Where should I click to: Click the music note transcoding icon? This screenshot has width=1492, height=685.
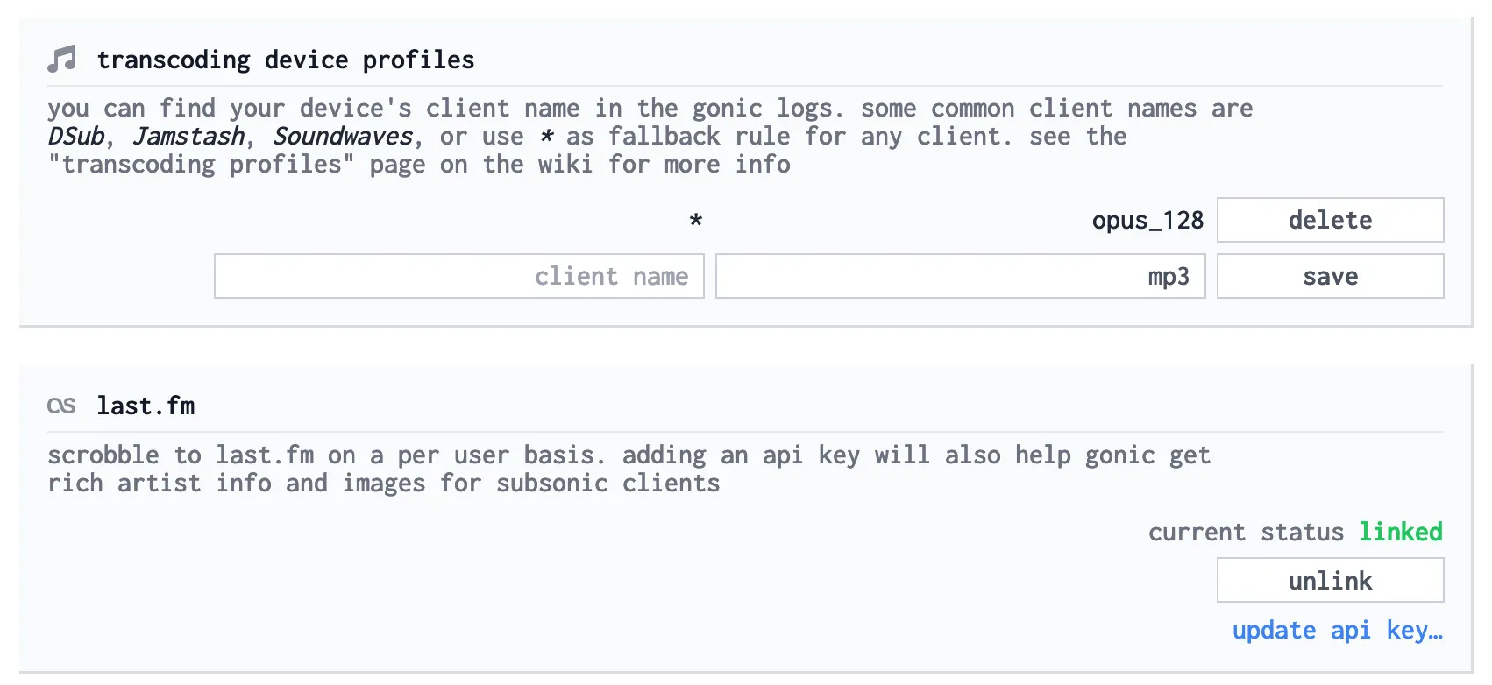pos(61,60)
